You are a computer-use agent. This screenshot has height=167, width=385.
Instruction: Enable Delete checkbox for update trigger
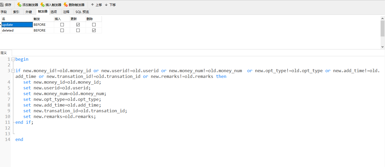tap(94, 25)
